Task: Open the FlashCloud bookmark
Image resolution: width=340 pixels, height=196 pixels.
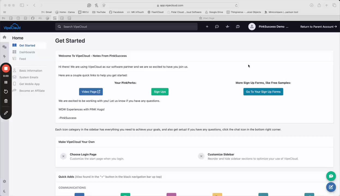Action: coord(155,12)
